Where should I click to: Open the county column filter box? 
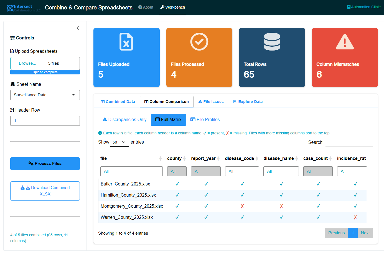pos(177,171)
